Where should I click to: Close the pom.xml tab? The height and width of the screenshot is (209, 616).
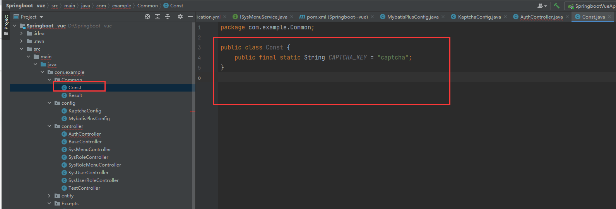pos(372,17)
